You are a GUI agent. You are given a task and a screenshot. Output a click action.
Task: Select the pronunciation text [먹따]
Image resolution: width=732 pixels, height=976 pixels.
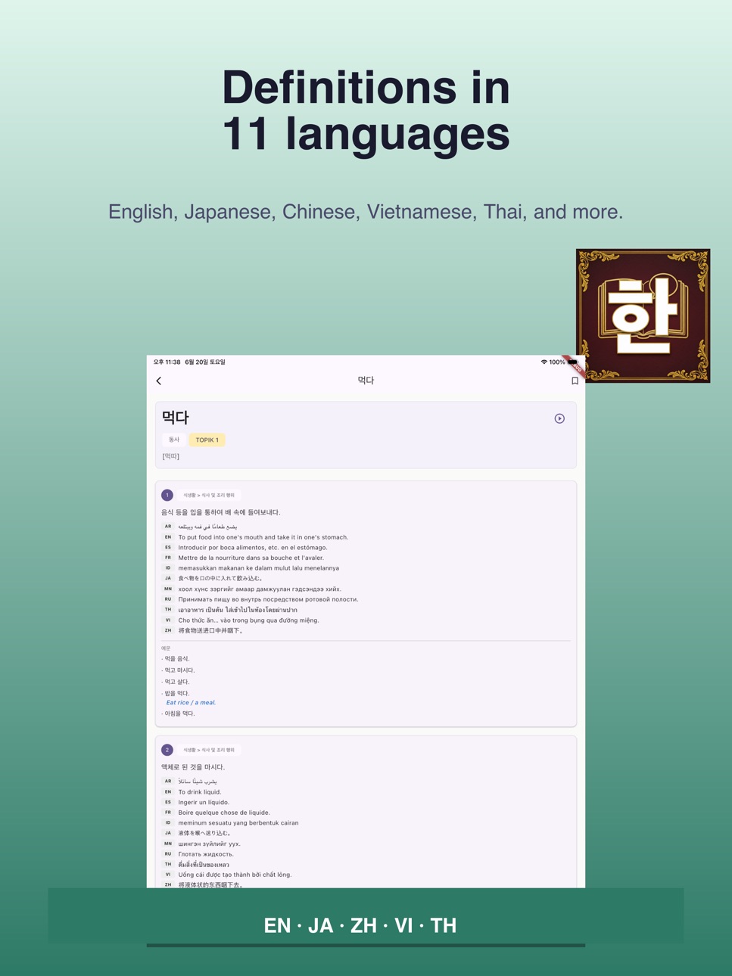171,456
